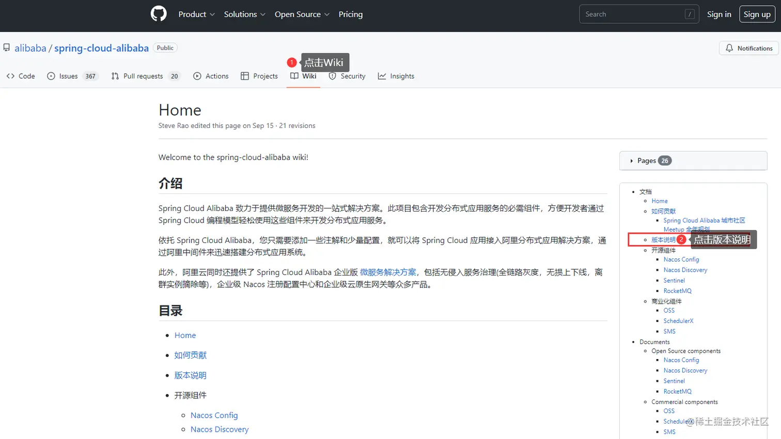Image resolution: width=781 pixels, height=439 pixels.
Task: Click 'Welcome to the spring-cloud-alibaba wiki!' text
Action: 233,157
